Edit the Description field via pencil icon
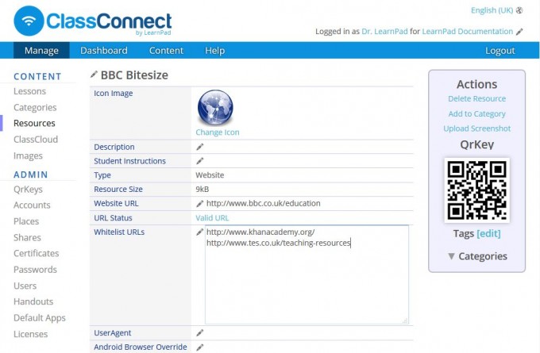540x353 pixels. (200, 147)
